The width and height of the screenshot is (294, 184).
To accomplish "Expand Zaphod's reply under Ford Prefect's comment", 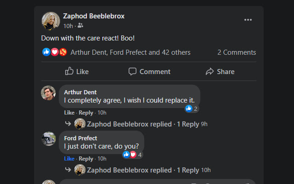I will point(143,170).
